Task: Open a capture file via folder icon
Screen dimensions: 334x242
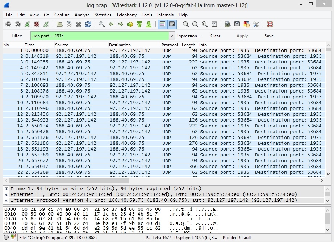Action: 60,24
